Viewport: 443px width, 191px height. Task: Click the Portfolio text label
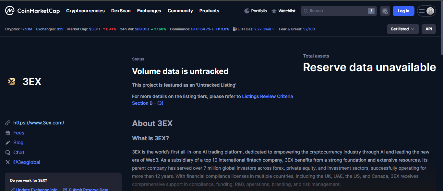tap(259, 11)
